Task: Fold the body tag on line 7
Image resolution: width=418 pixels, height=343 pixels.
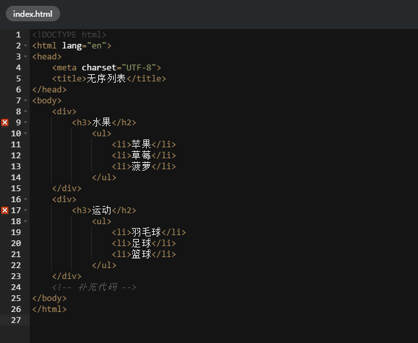Action: (26, 101)
